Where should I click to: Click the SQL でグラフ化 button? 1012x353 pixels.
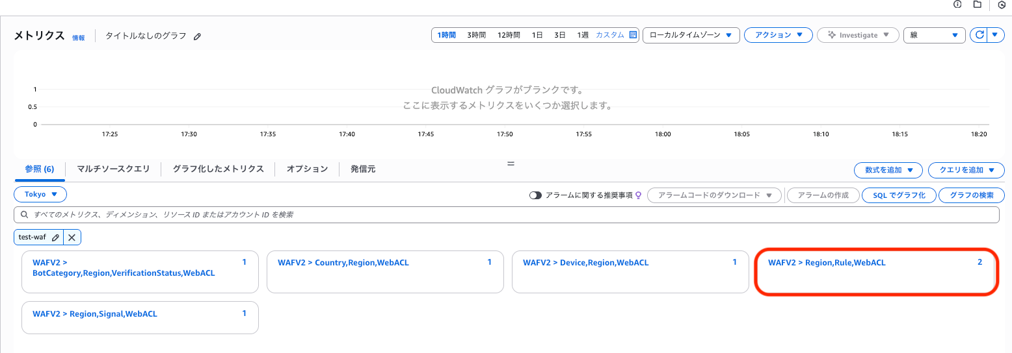click(x=898, y=195)
